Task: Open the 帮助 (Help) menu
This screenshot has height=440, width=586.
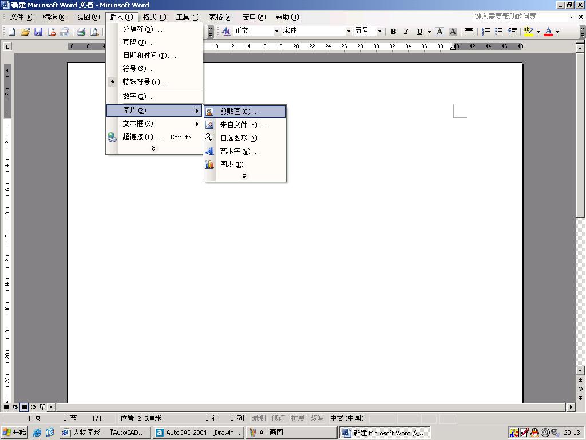Action: (287, 17)
